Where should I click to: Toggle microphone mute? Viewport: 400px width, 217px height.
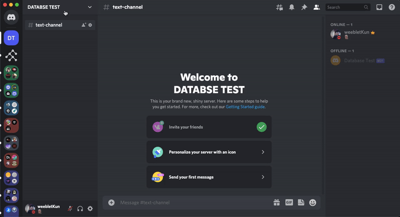70,208
